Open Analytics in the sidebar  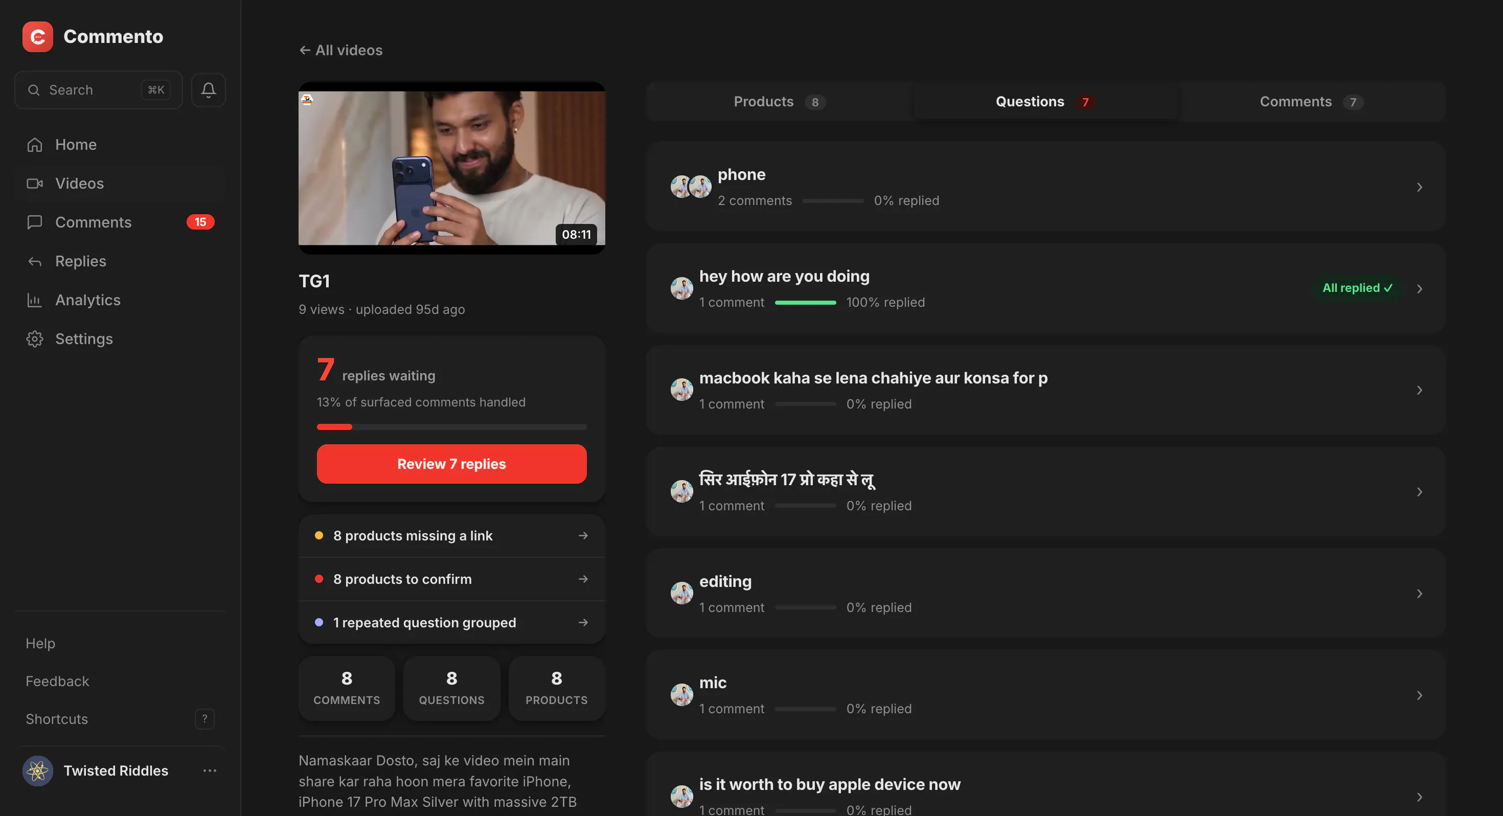click(x=120, y=300)
